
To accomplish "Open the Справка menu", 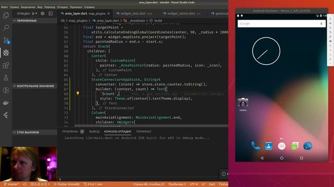I will pos(89,7).
